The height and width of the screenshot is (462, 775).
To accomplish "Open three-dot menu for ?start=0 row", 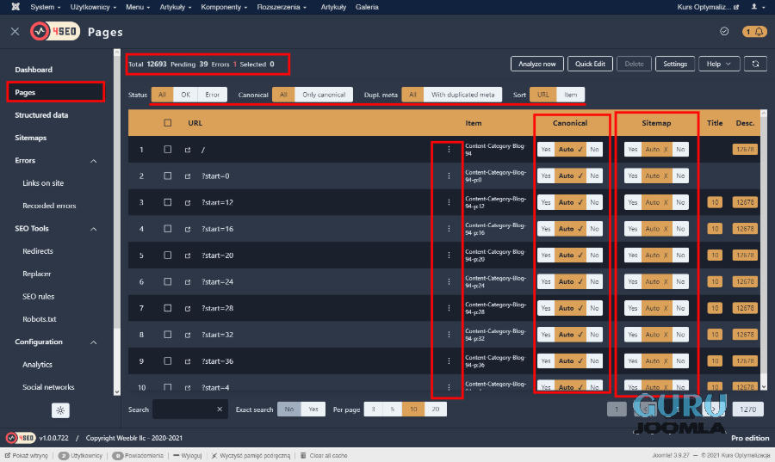I will (449, 176).
